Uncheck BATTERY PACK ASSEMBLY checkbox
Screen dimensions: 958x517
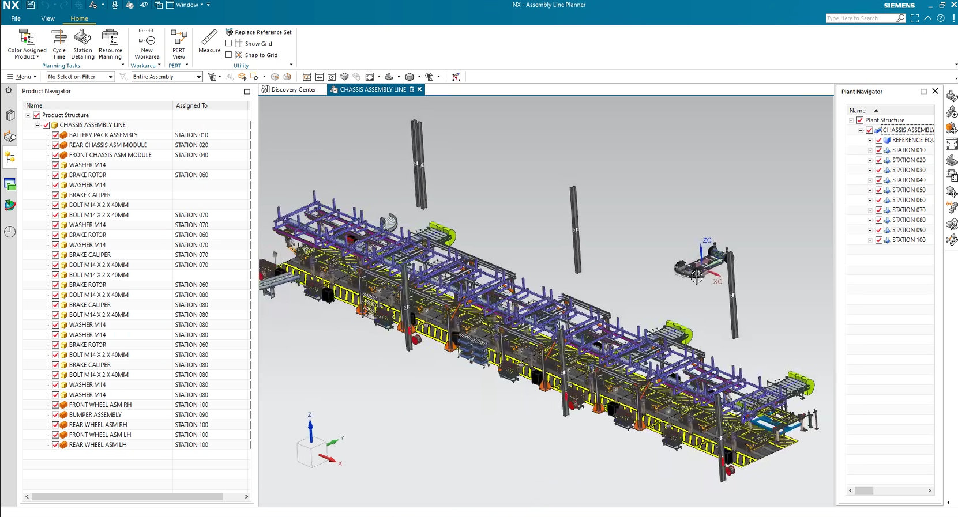55,135
